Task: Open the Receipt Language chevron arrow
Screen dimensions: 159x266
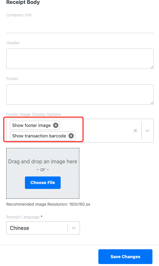Action: (x=73, y=228)
